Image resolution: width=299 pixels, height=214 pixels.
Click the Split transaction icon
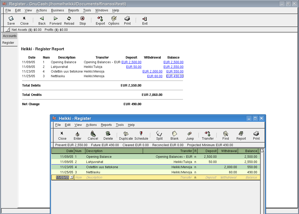pos(159,134)
